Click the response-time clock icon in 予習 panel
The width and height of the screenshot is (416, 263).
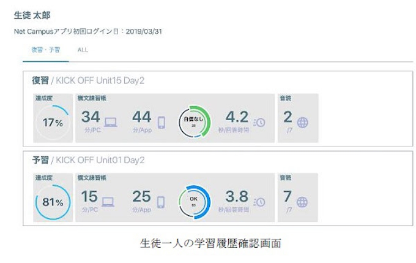click(x=260, y=202)
